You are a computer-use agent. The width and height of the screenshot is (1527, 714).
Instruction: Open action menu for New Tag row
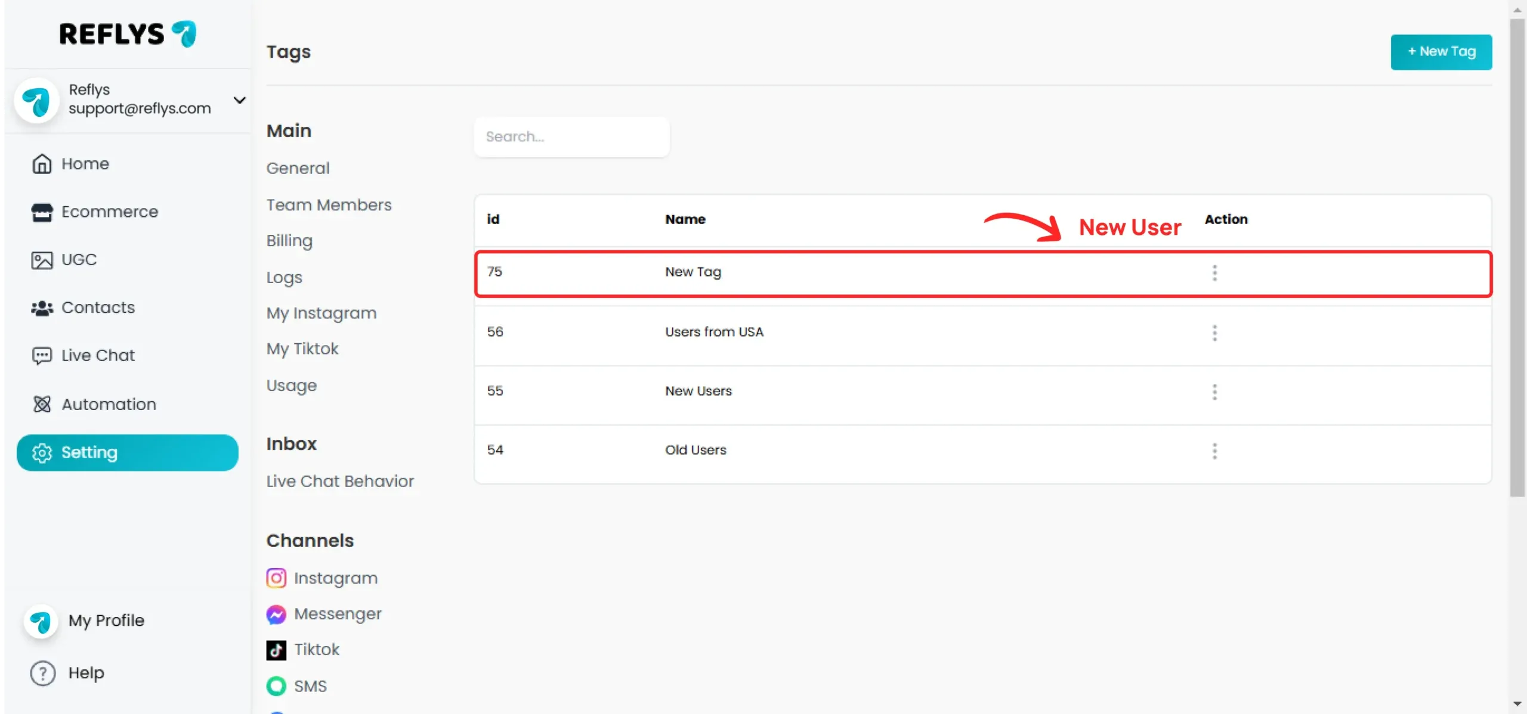pyautogui.click(x=1214, y=273)
